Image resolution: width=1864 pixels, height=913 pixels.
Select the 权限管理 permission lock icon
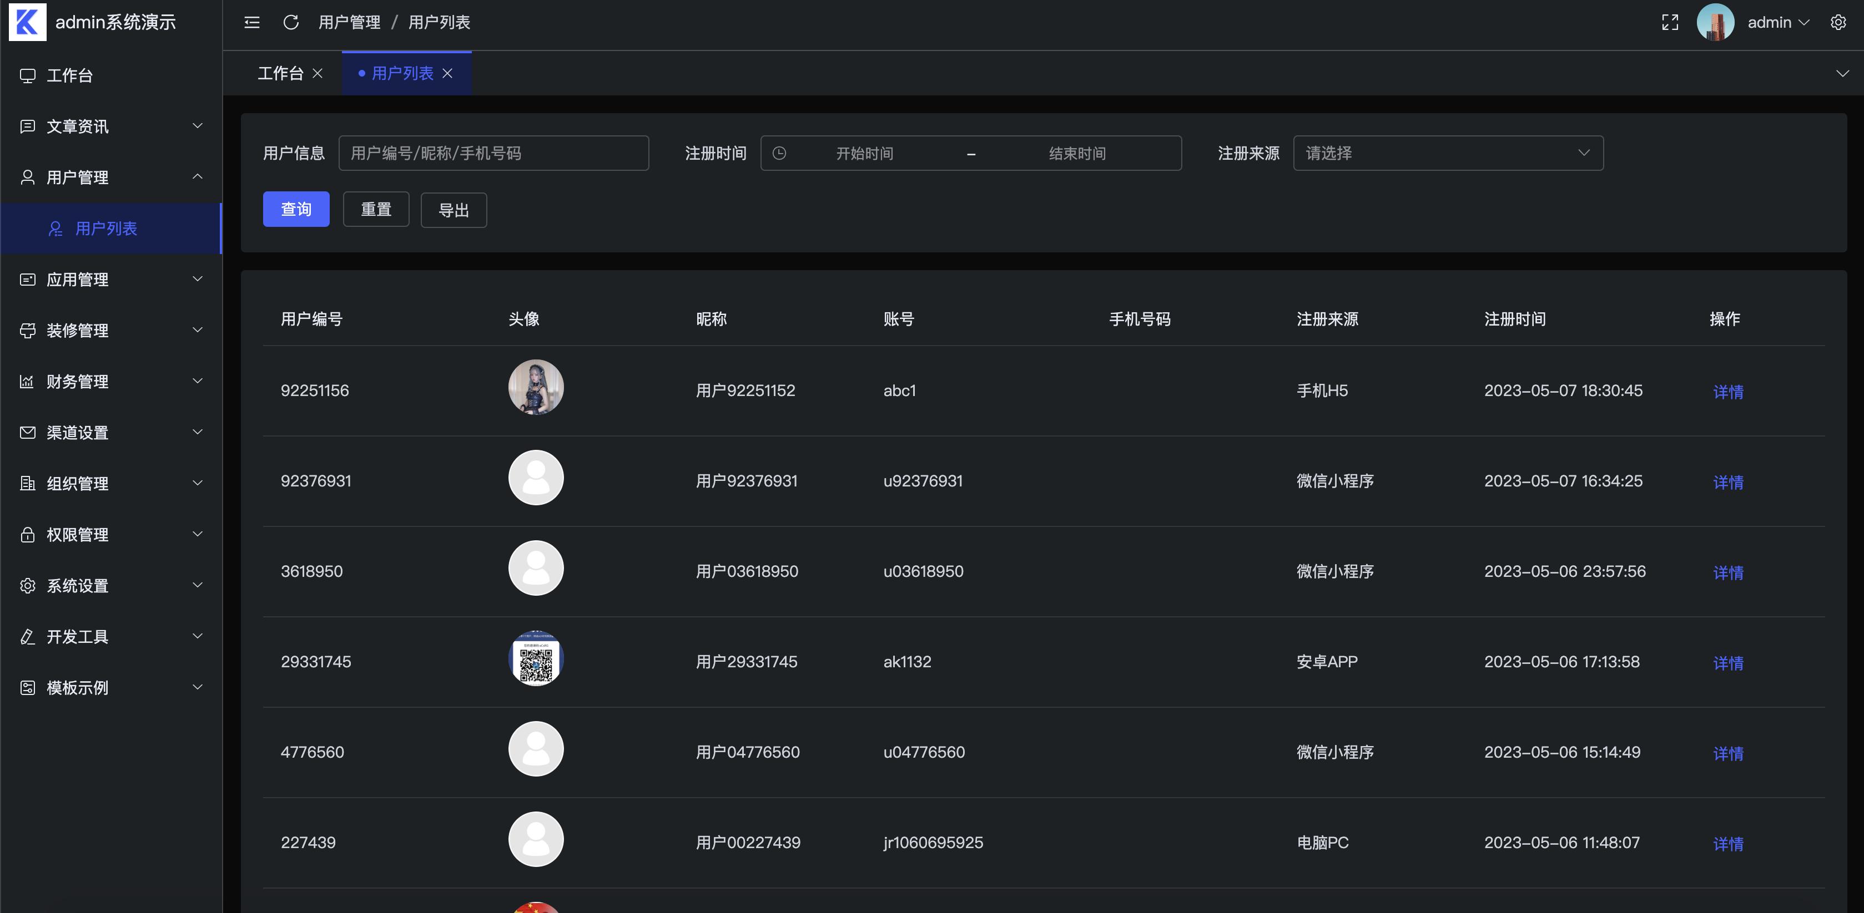28,534
